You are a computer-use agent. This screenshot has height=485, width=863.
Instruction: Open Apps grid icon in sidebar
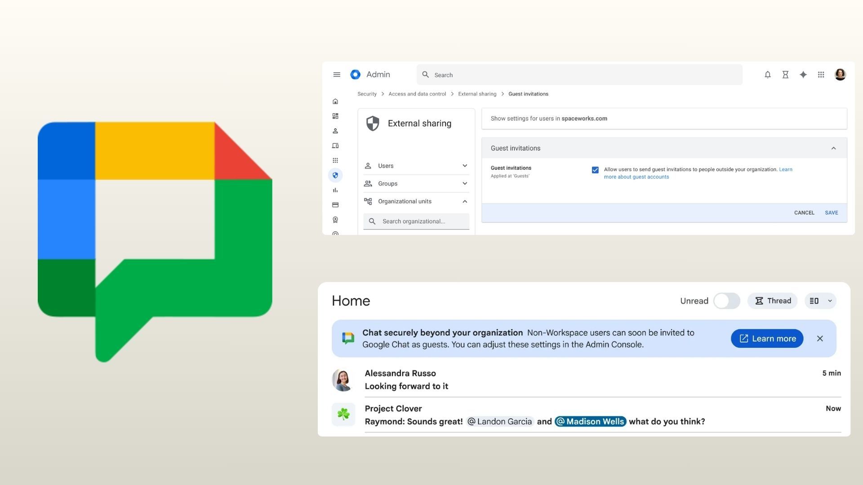(x=335, y=161)
